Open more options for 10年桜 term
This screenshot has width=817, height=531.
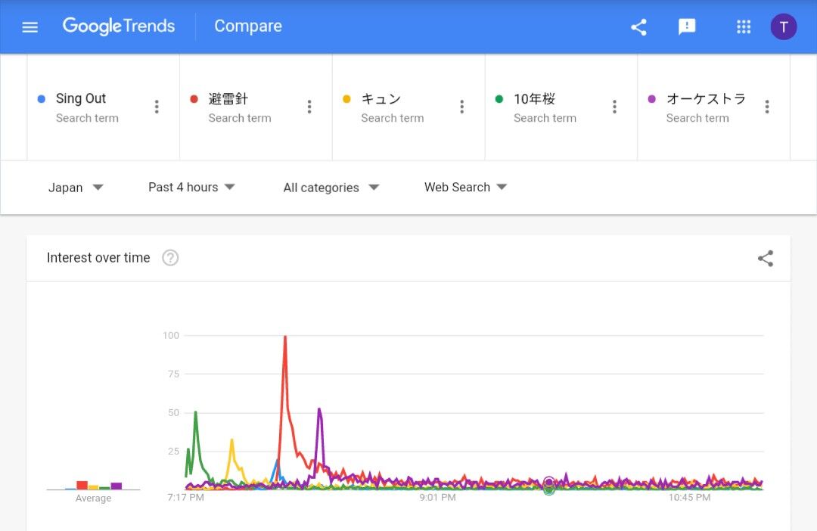click(x=614, y=107)
